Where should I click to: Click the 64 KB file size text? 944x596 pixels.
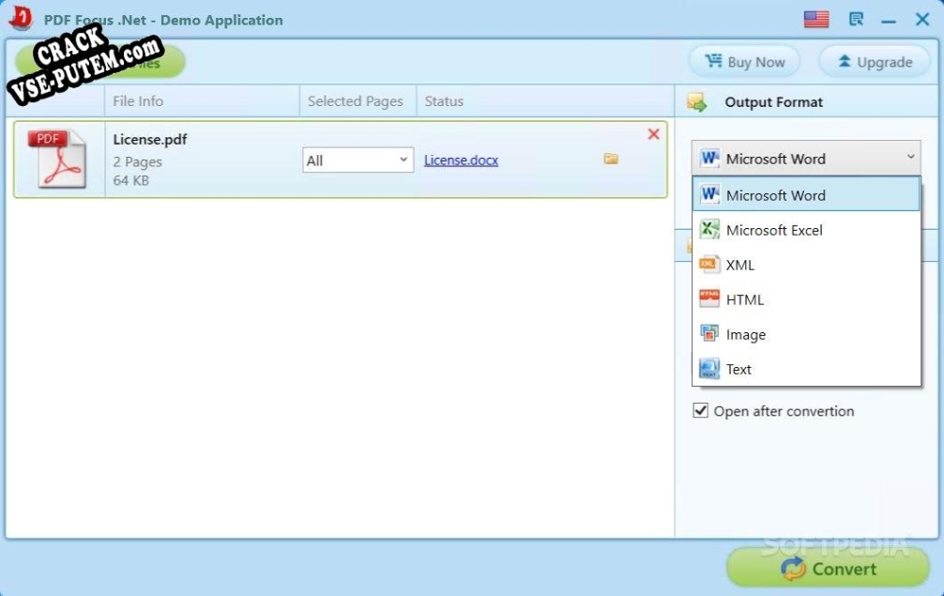click(x=130, y=180)
